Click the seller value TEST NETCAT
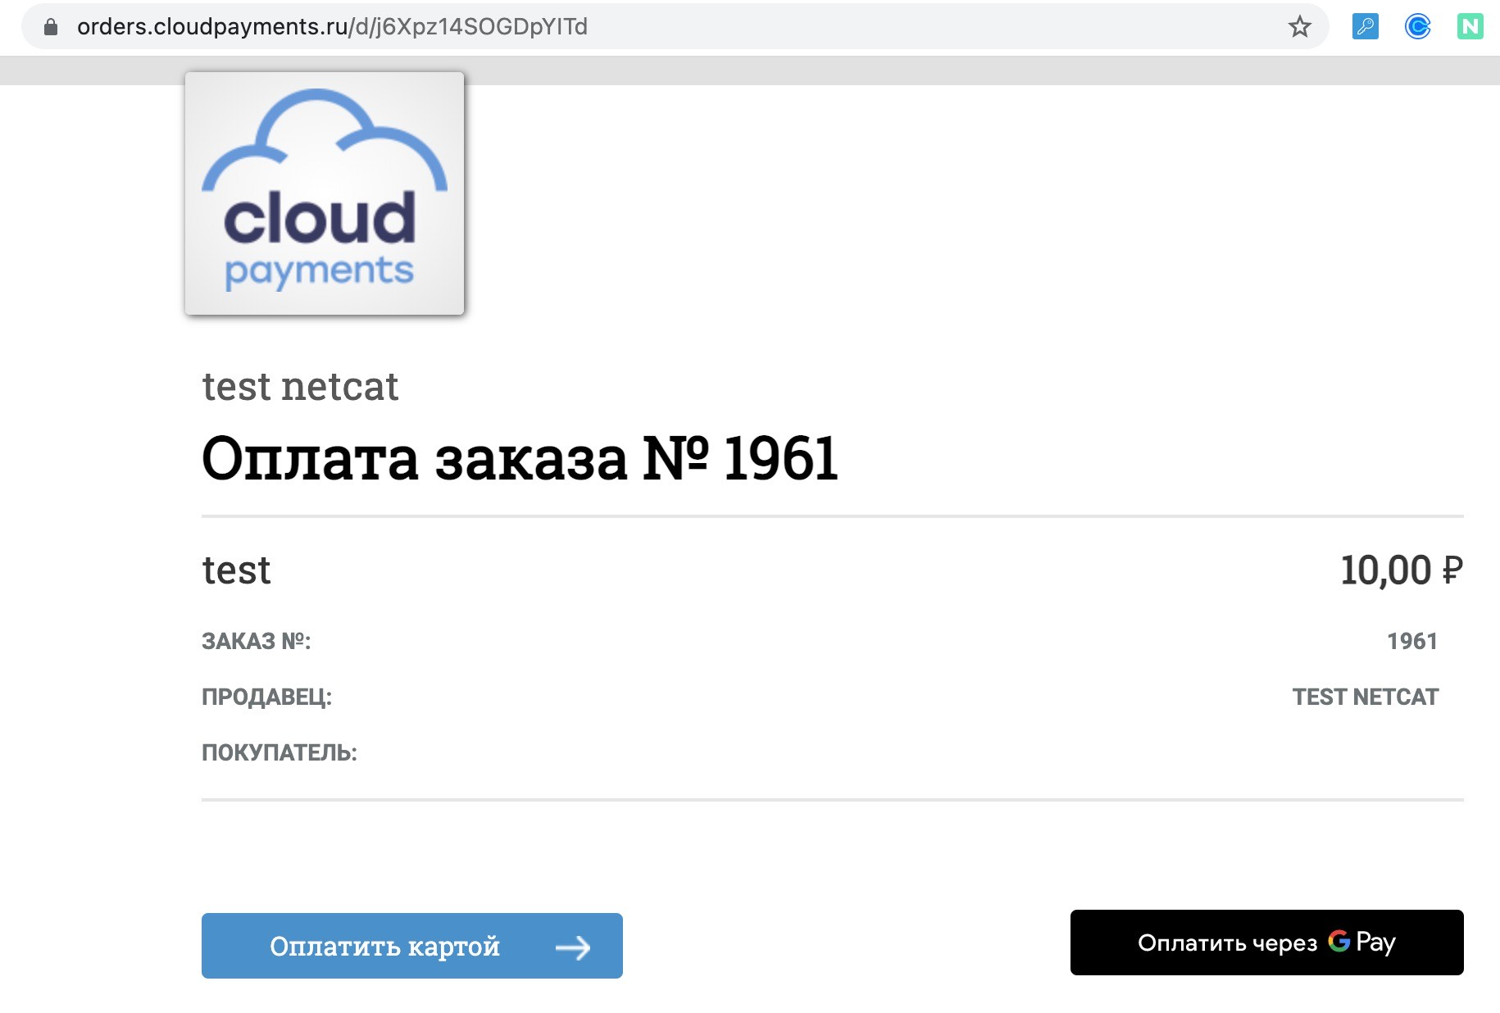Screen dimensions: 1500x1013 coord(1366,697)
